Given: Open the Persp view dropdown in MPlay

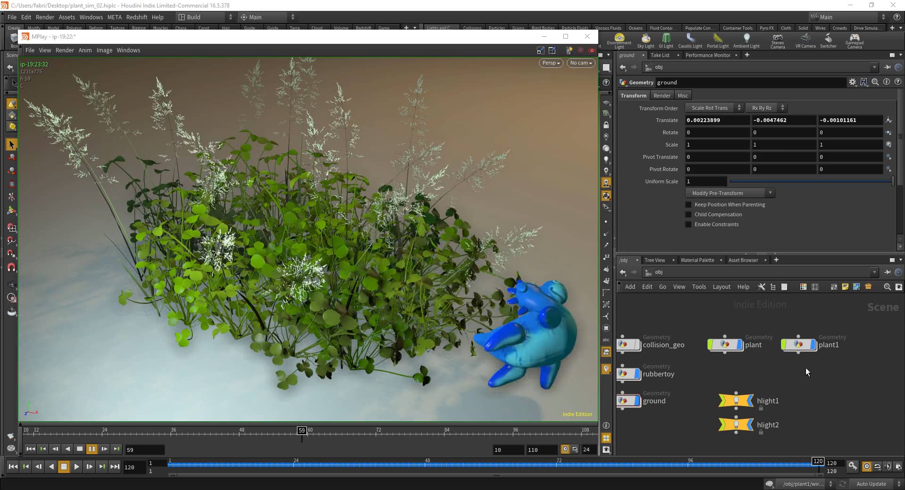Looking at the screenshot, I should pyautogui.click(x=550, y=63).
